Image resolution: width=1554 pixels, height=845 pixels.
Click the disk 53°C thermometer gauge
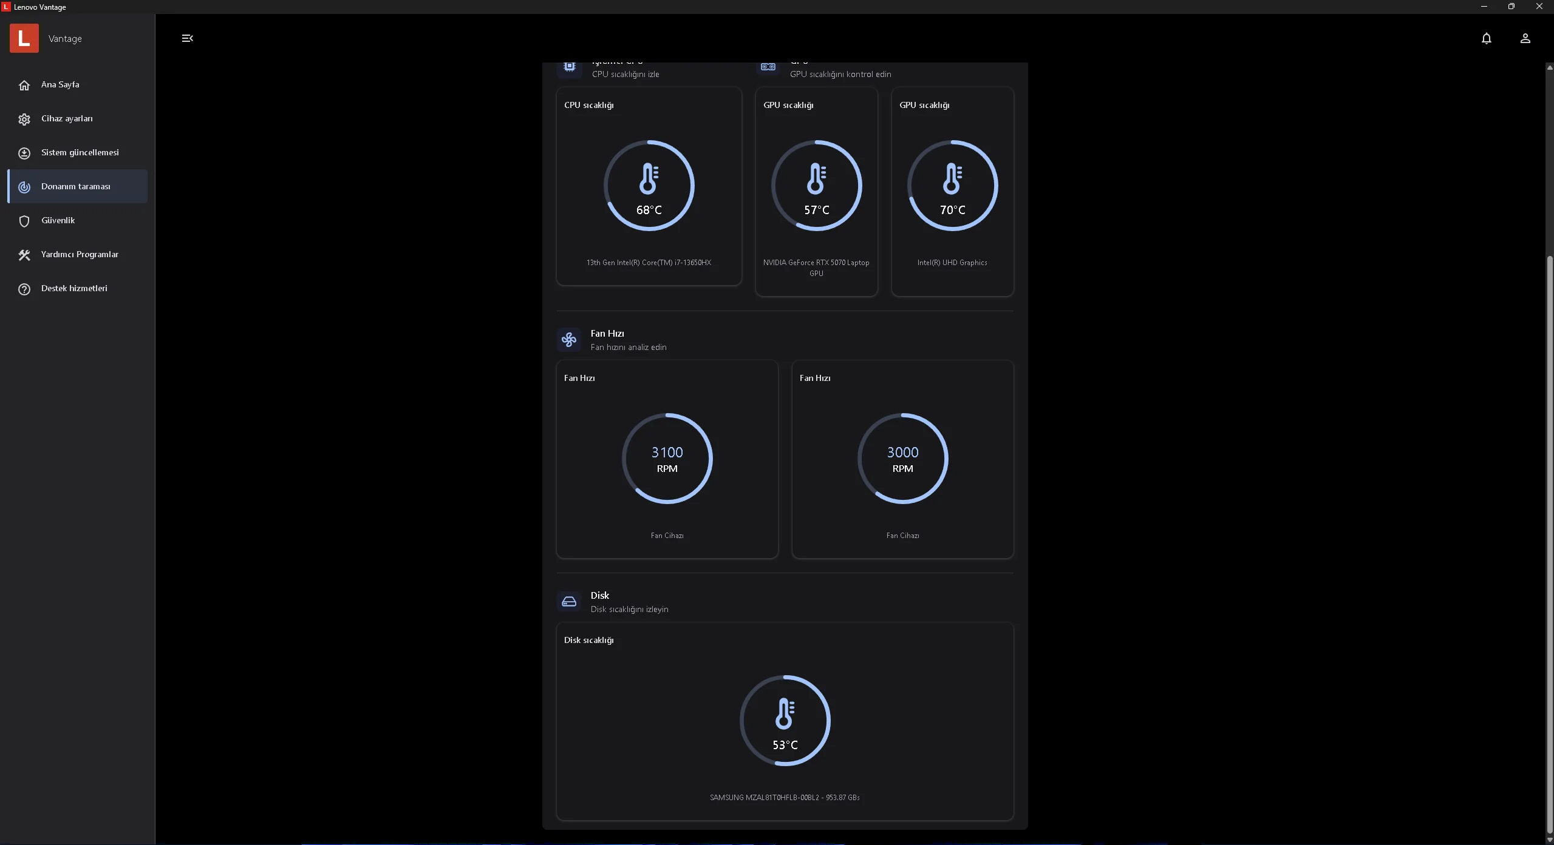click(x=785, y=721)
